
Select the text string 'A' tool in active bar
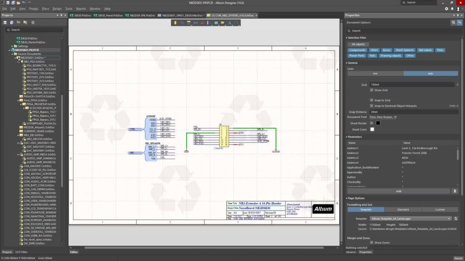click(229, 23)
